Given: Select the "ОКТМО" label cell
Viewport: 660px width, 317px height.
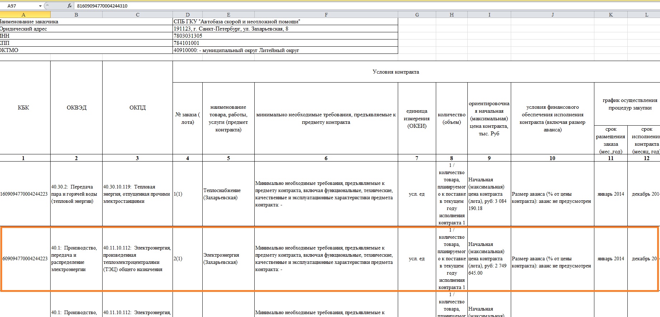Looking at the screenshot, I should pyautogui.click(x=86, y=50).
